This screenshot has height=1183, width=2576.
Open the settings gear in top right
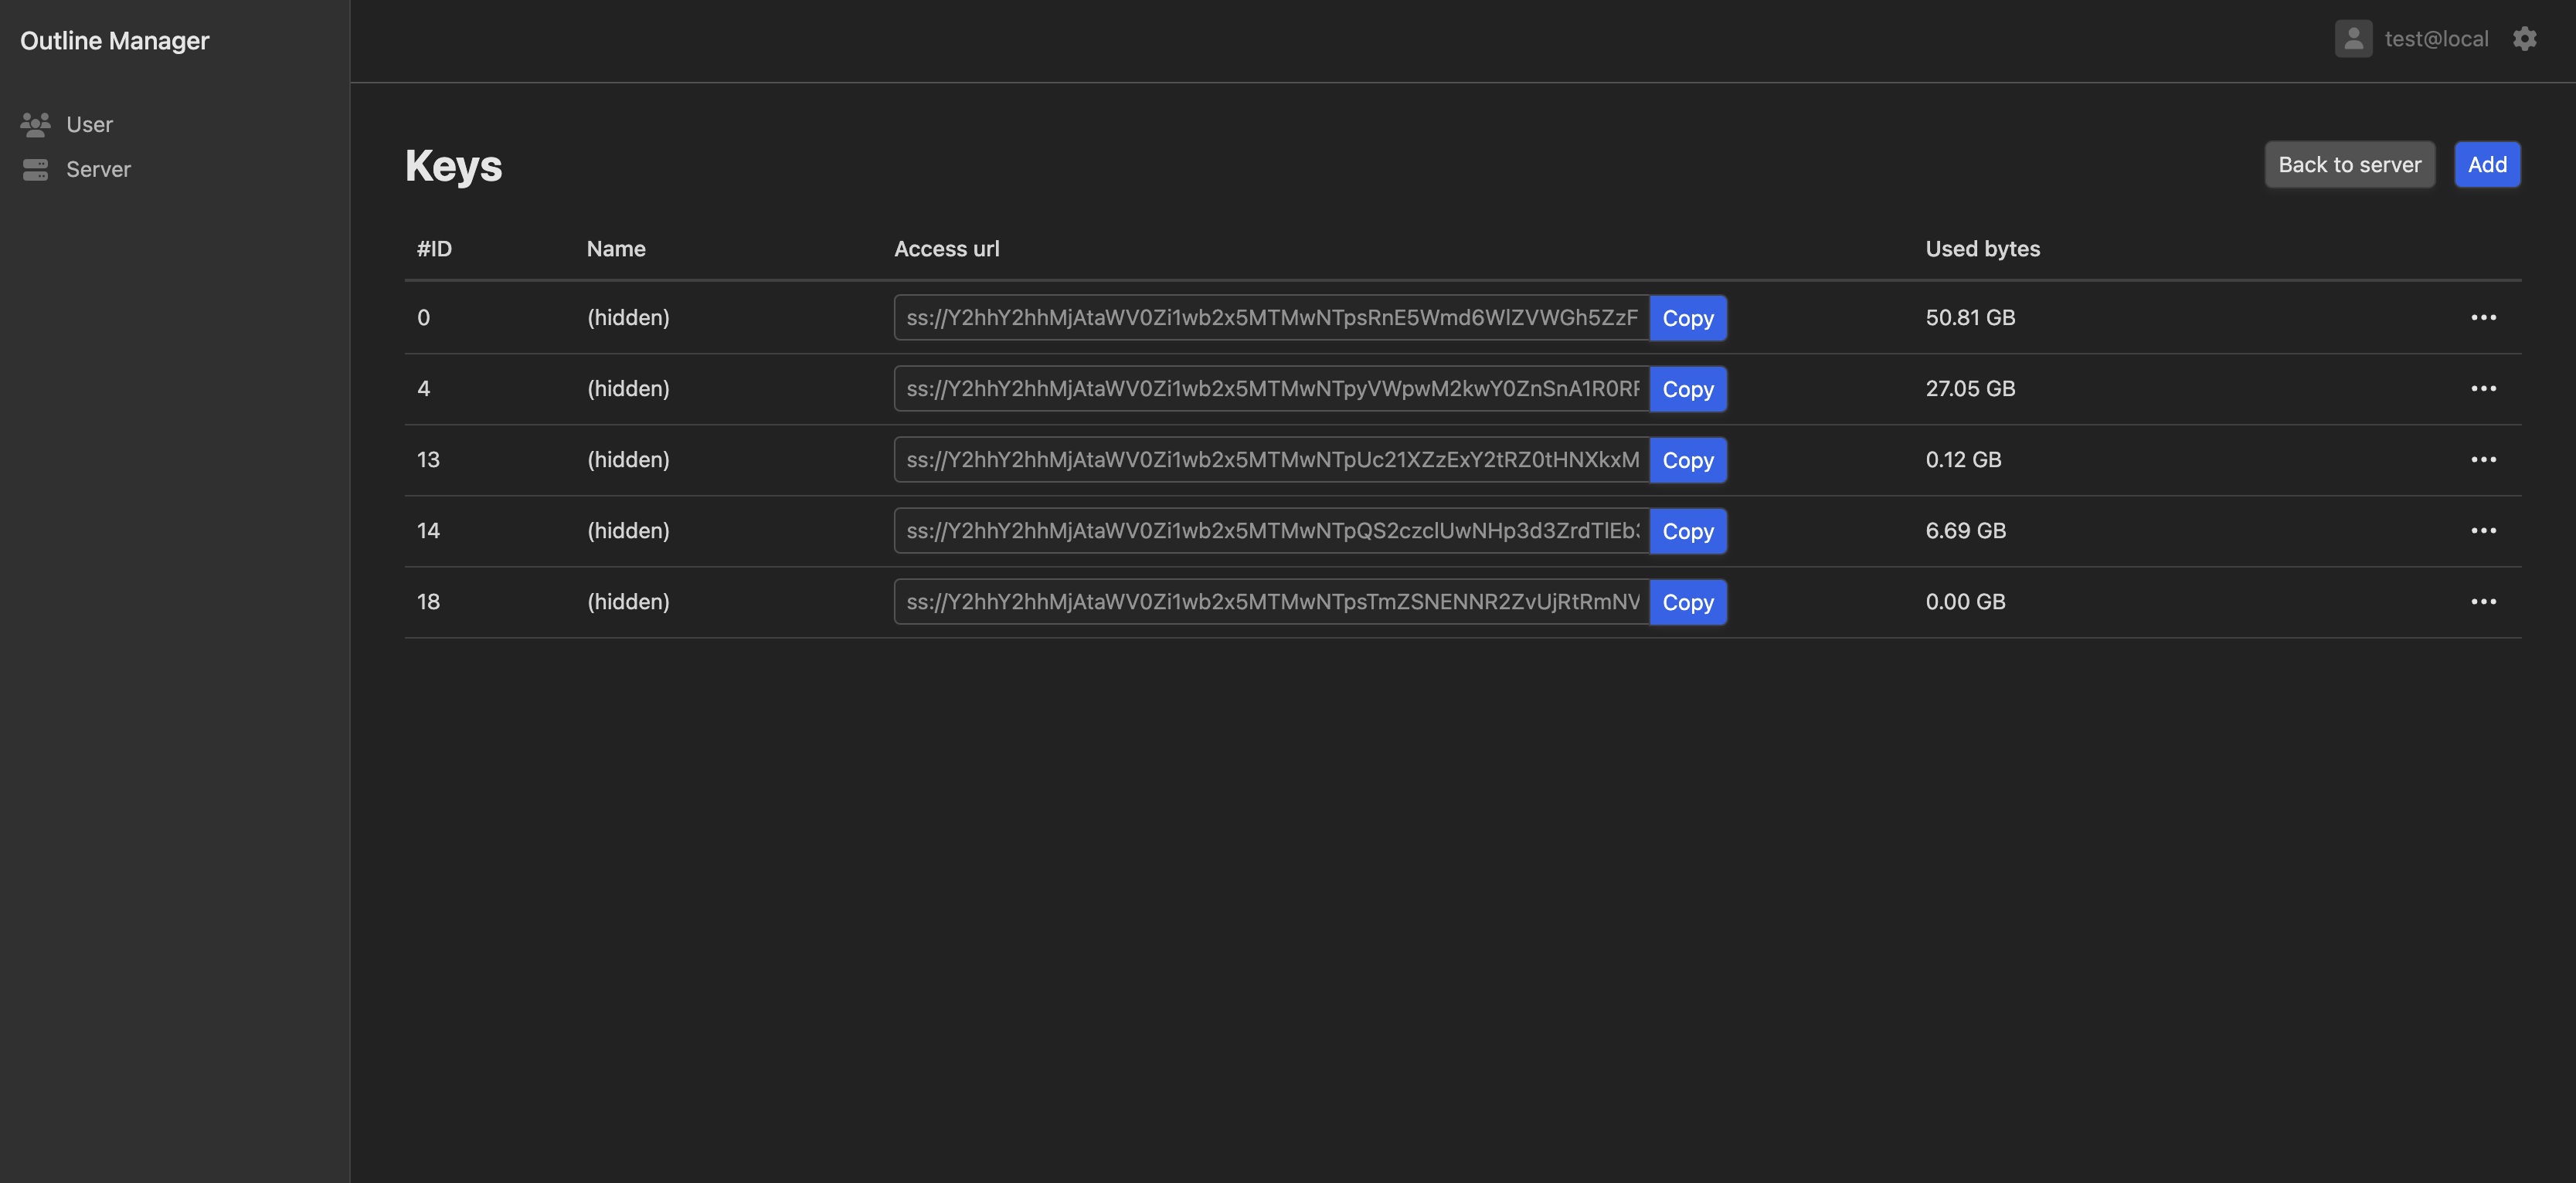coord(2525,38)
